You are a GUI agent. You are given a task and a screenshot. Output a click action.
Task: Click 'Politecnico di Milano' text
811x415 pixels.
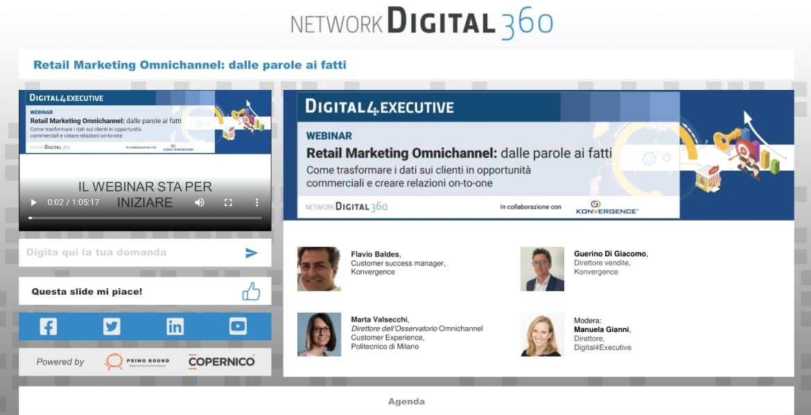(x=385, y=347)
